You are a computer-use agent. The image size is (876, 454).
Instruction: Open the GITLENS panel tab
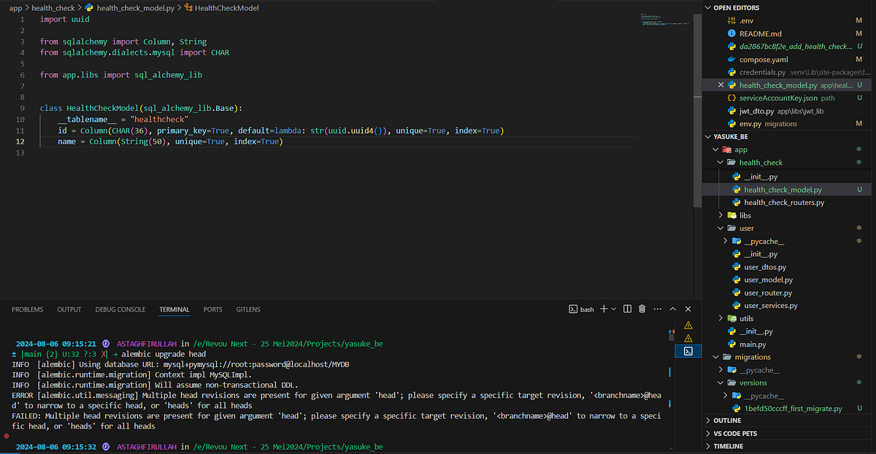(x=247, y=309)
